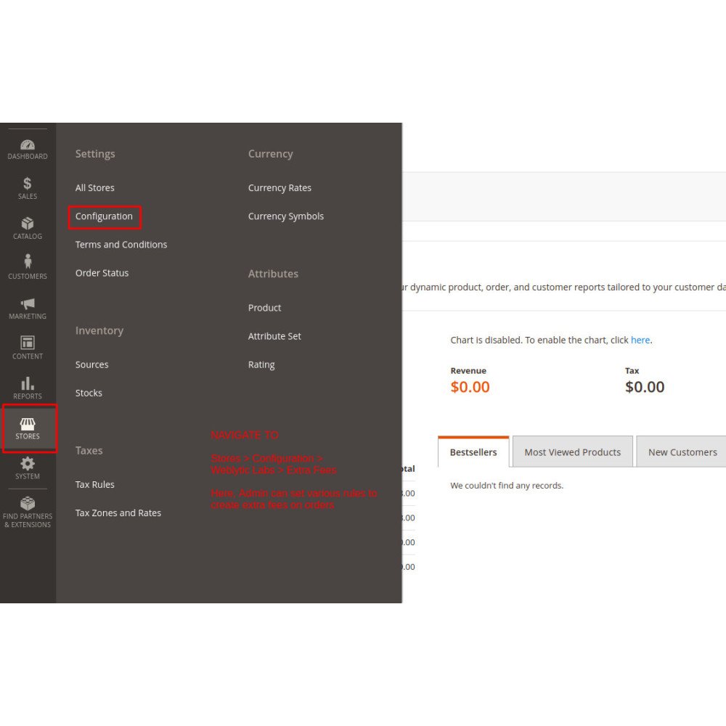This screenshot has width=726, height=726.
Task: Select Order Status menu entry
Action: (102, 273)
